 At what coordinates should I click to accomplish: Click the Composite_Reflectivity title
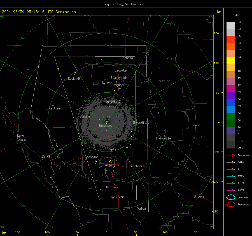tap(126, 4)
